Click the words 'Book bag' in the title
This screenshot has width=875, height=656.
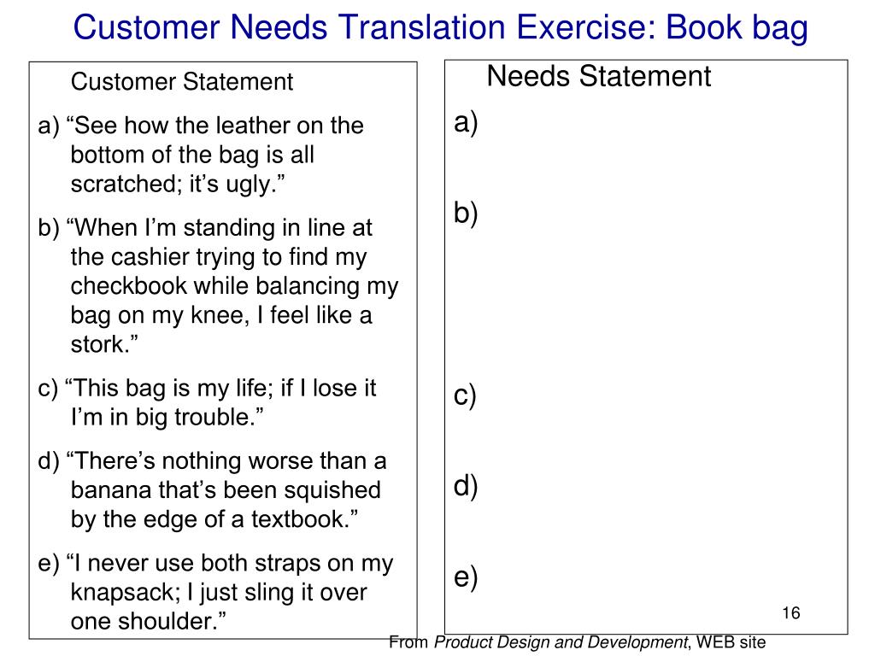tap(737, 26)
